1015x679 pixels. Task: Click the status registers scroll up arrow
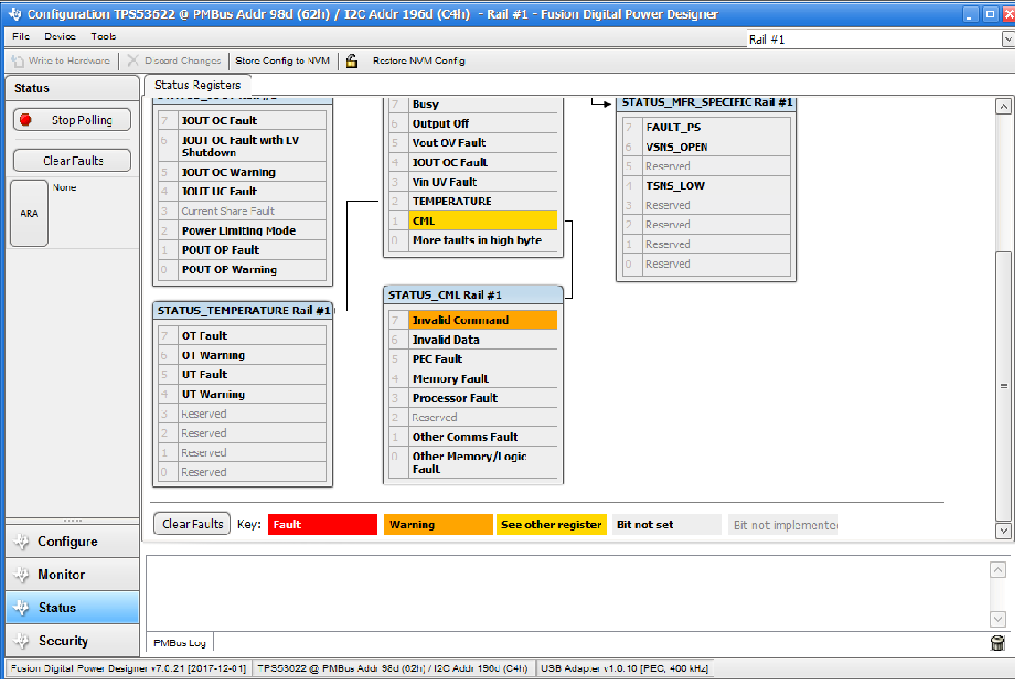coord(1003,107)
